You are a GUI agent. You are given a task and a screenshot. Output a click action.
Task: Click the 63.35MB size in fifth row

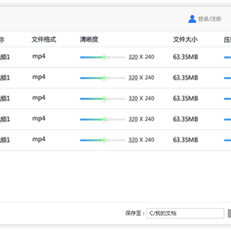[x=185, y=140]
